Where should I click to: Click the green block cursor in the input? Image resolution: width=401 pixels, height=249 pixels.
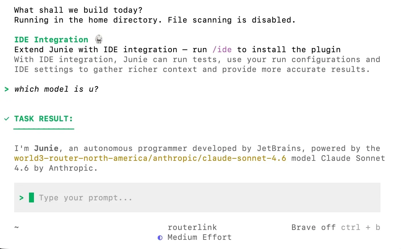point(31,198)
